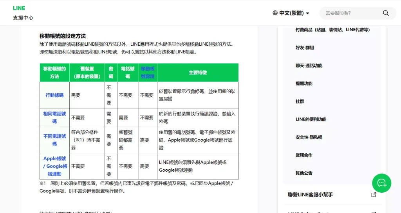Click 主要特徵 table header

(198, 73)
